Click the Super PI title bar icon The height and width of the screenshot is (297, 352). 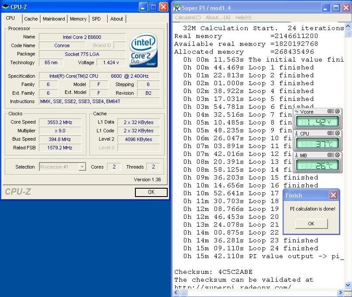pos(177,7)
